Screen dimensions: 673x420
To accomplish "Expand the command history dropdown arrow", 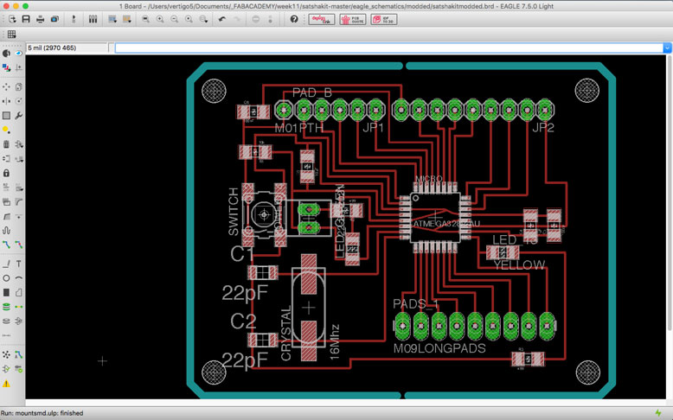I will (x=667, y=48).
